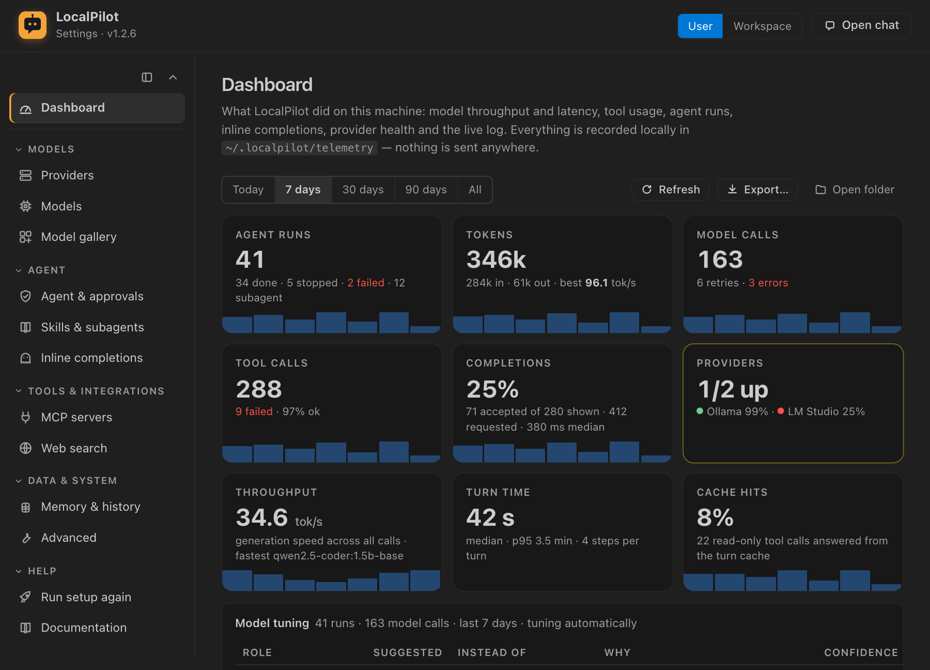Select the Today time range
930x670 pixels.
[x=248, y=190]
